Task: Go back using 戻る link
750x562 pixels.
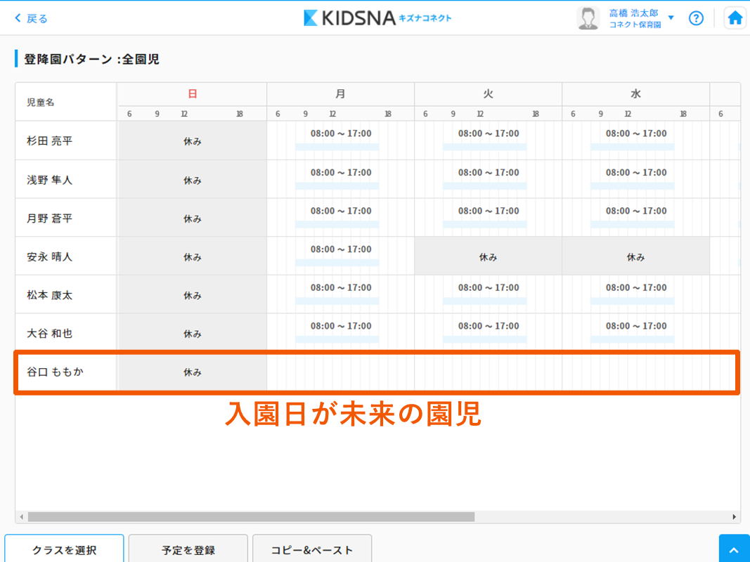Action: (x=32, y=18)
